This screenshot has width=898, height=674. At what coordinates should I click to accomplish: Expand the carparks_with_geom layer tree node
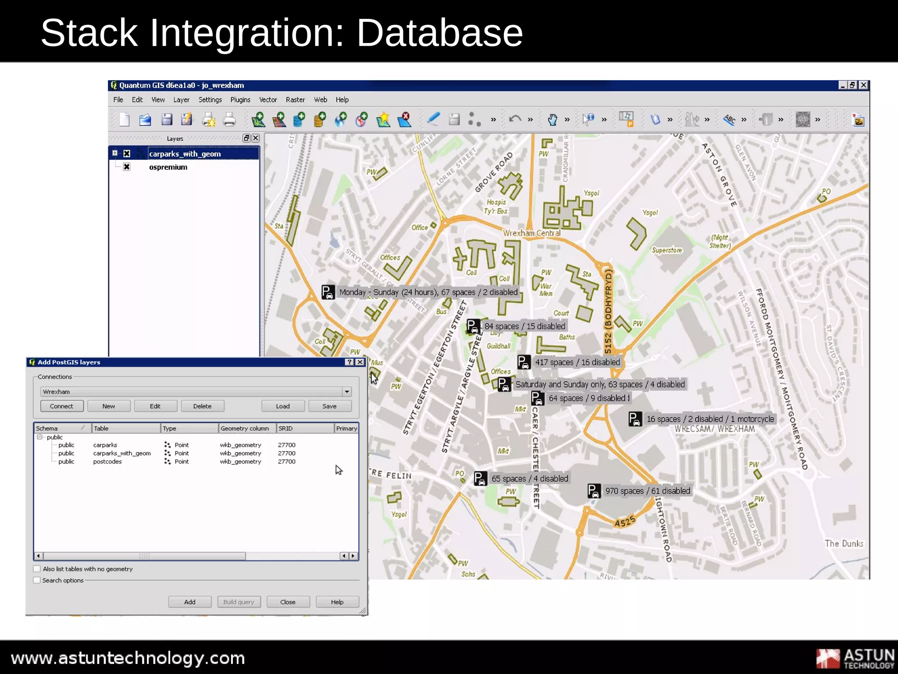click(115, 153)
